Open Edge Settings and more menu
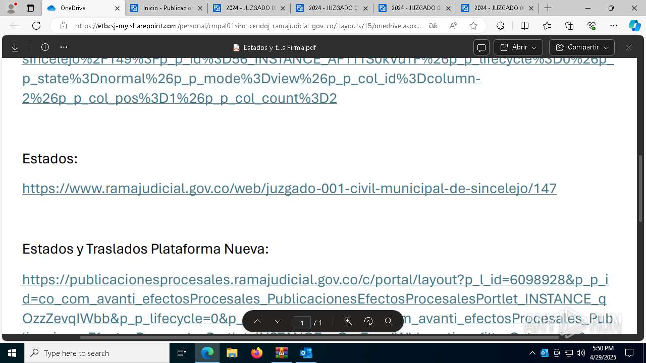This screenshot has width=646, height=363. 614,26
